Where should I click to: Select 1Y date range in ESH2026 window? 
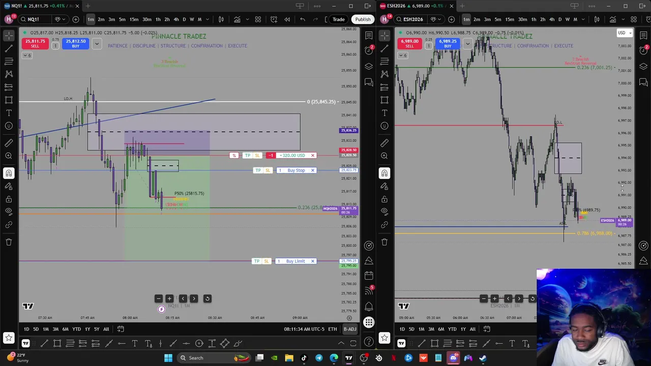pos(463,329)
